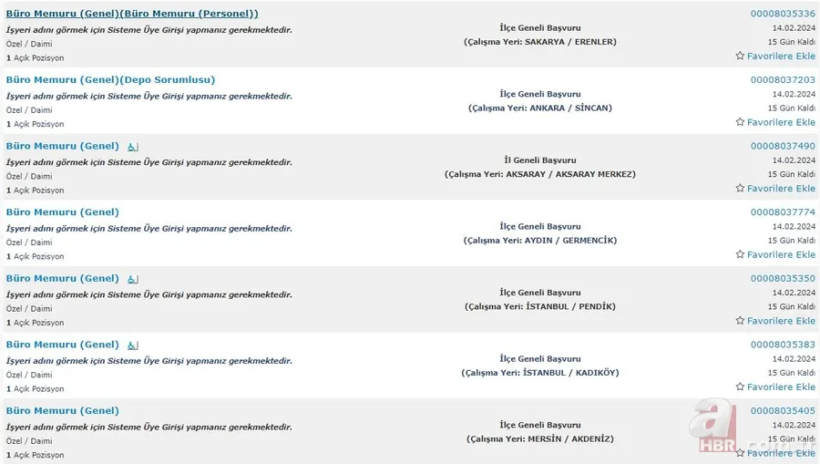820x464 pixels.
Task: Click the favorite star for the Aydın Germencik listing
Action: (x=740, y=255)
